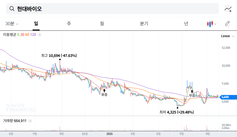Select the 120-day moving average value

coord(33,35)
